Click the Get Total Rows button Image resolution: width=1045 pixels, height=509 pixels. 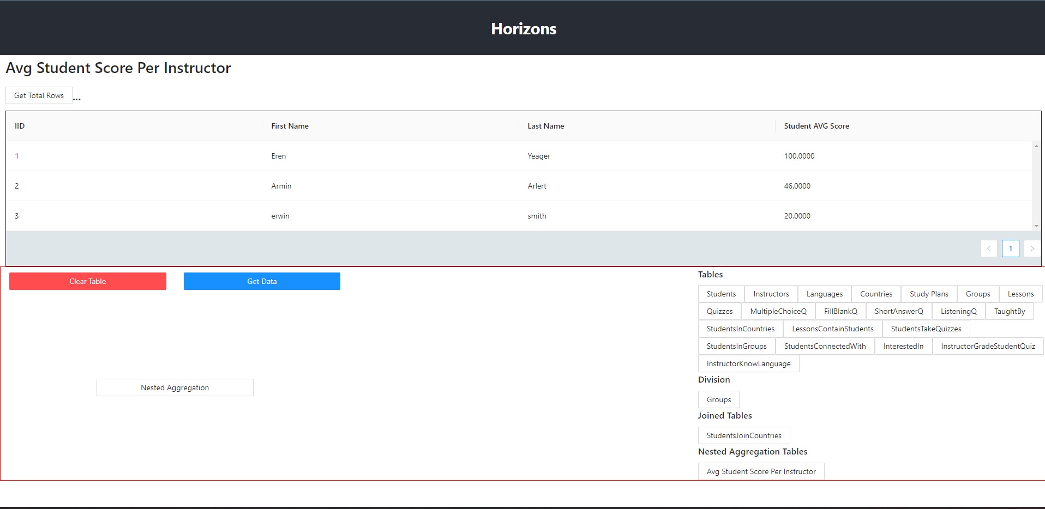coord(39,95)
